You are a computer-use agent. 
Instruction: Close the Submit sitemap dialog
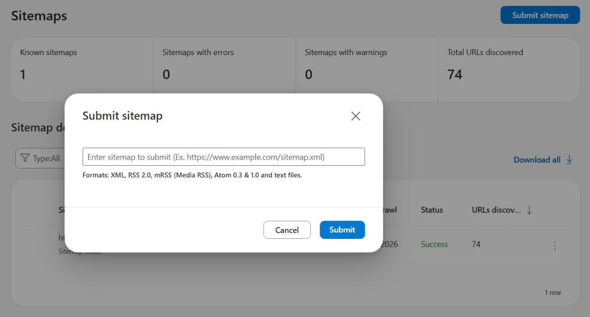point(355,116)
